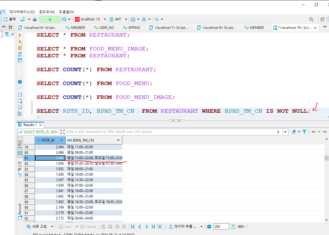Open the 데이터베이스(D) menu
Image resolution: width=329 pixels, height=235 pixels.
pos(22,12)
